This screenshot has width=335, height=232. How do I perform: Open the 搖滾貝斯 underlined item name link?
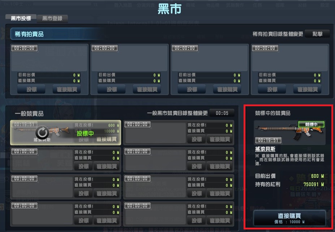point(265,149)
